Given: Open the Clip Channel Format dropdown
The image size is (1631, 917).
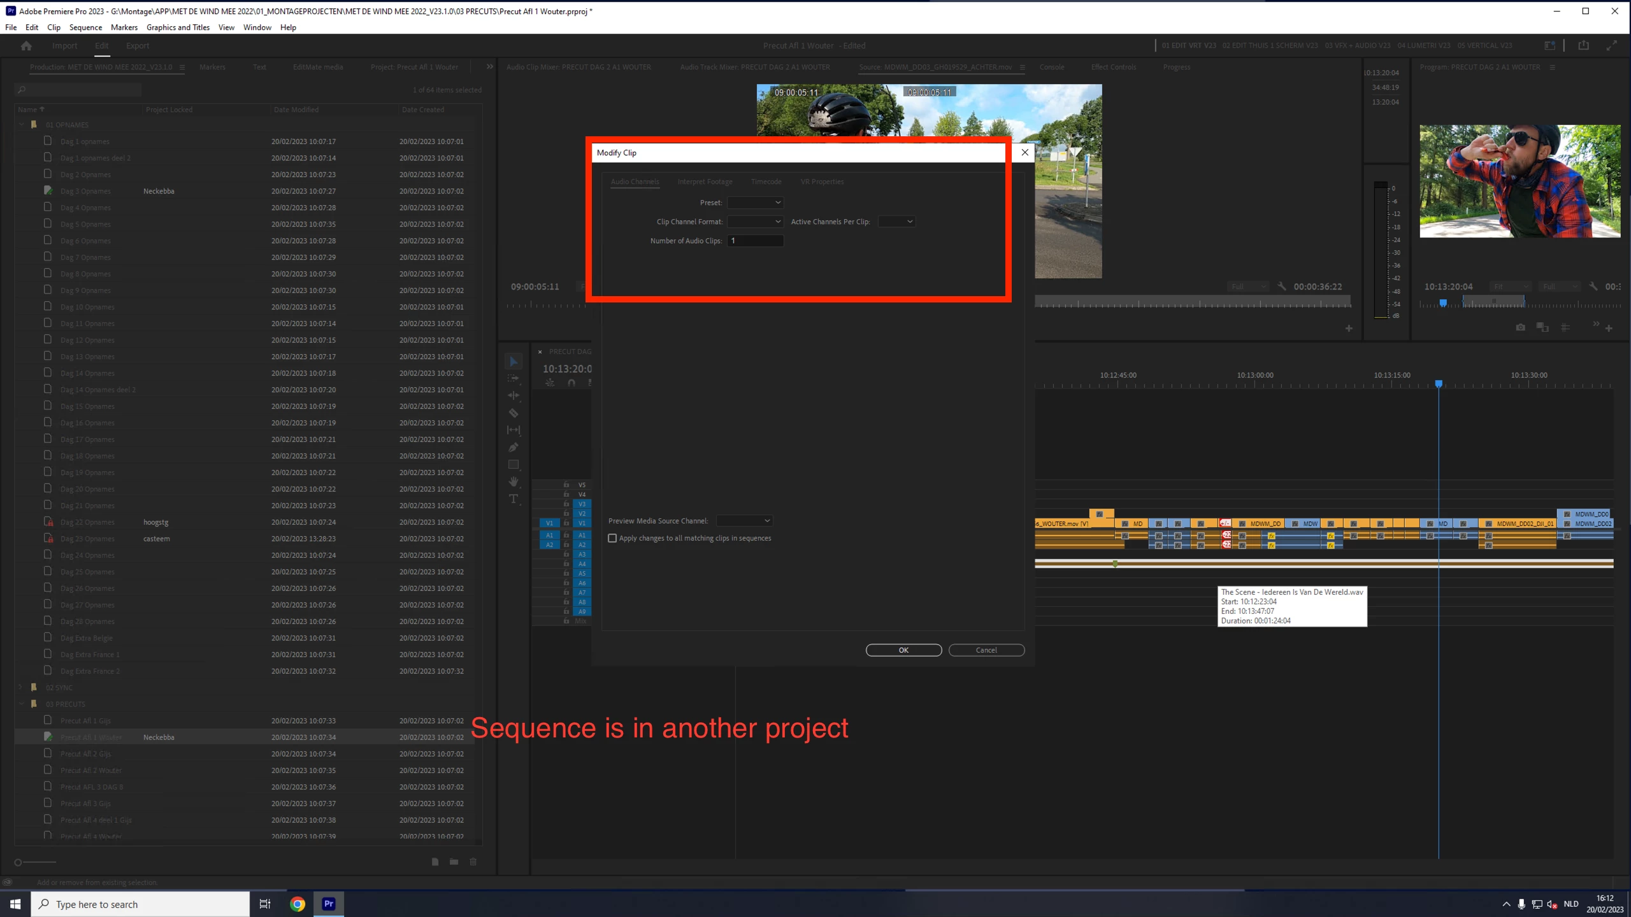Looking at the screenshot, I should [755, 222].
